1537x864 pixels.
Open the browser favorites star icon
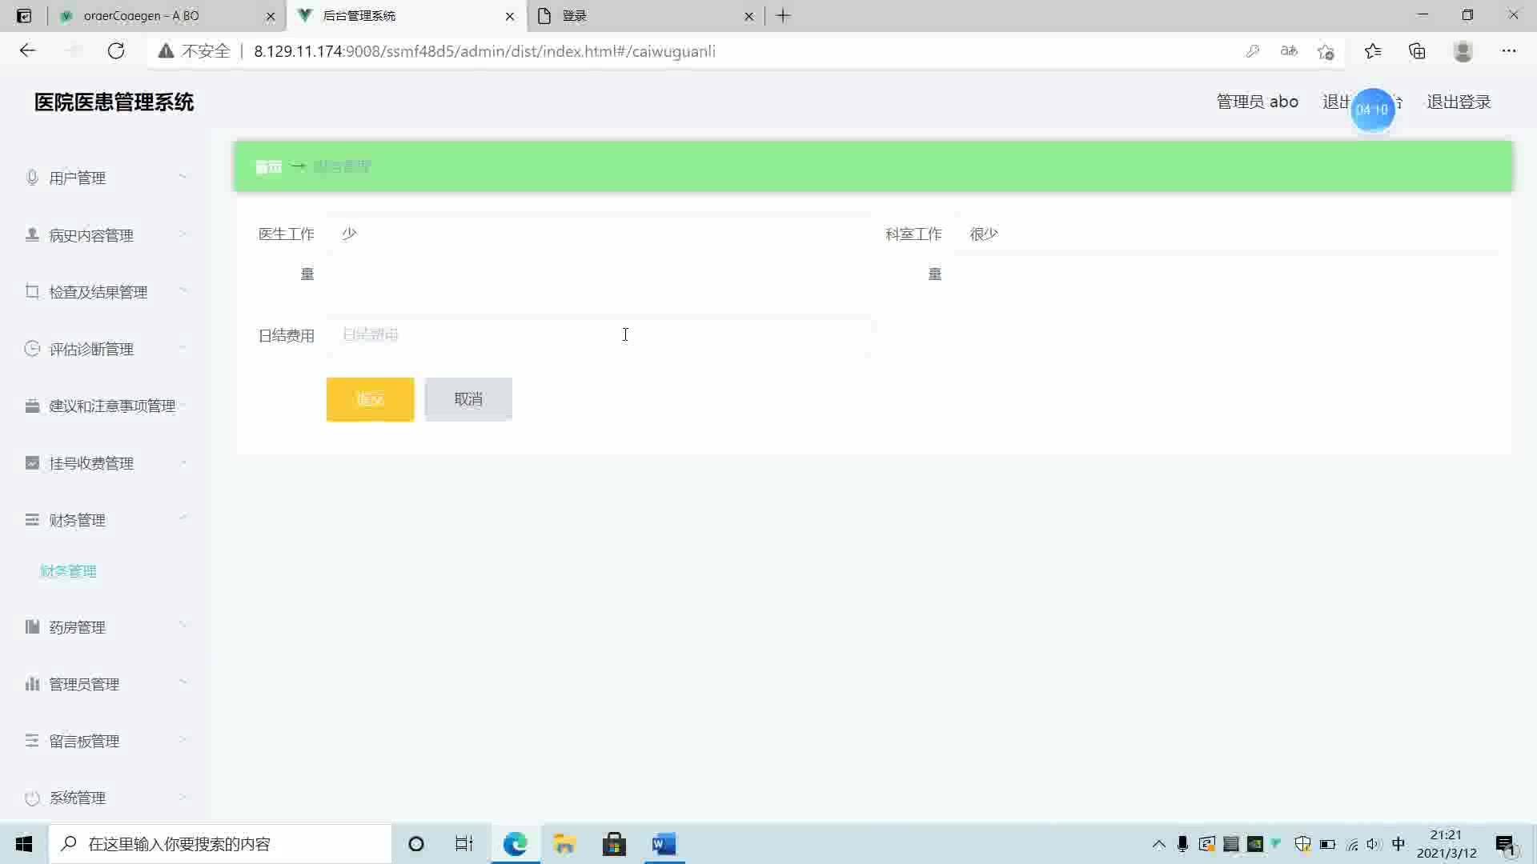pyautogui.click(x=1373, y=51)
